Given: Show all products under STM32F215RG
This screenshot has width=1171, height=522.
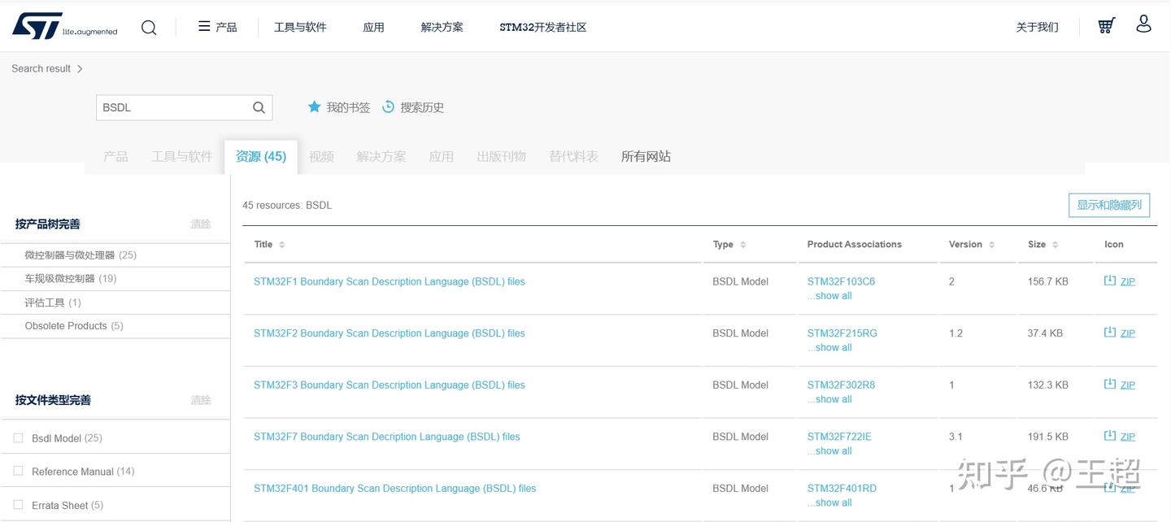Looking at the screenshot, I should click(829, 347).
